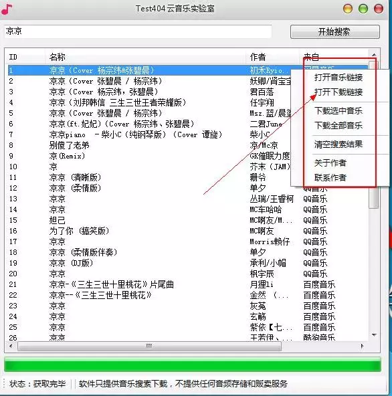The width and height of the screenshot is (392, 396).
Task: Select row 3 by 君百落
Action: [x=188, y=92]
